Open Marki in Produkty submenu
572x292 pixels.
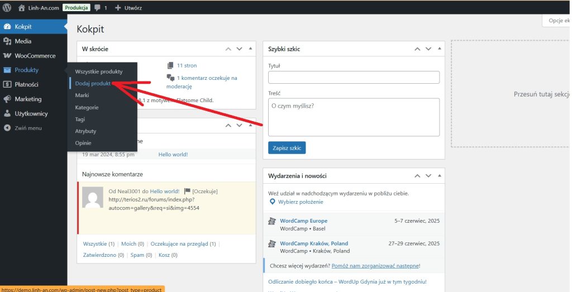pos(82,95)
